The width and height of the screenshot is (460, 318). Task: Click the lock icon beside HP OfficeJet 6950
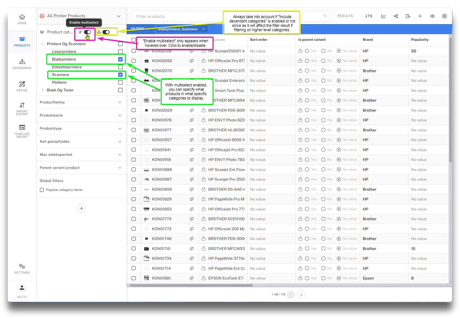click(x=204, y=140)
